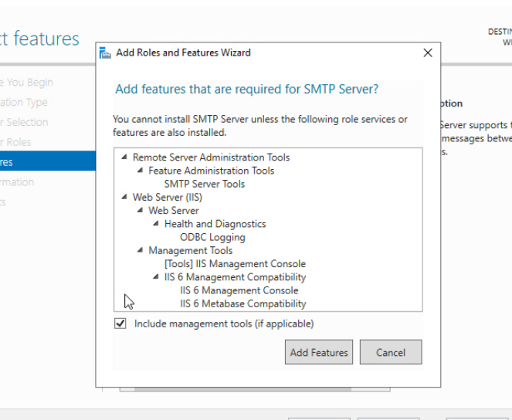This screenshot has width=512, height=420.
Task: Click Health and Diagnostics label
Action: coord(215,224)
